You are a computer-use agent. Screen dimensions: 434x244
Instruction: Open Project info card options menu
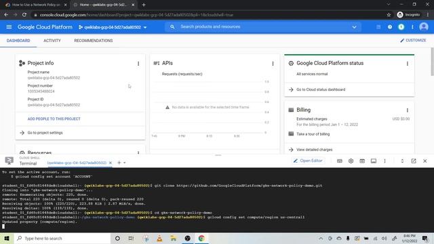138,64
